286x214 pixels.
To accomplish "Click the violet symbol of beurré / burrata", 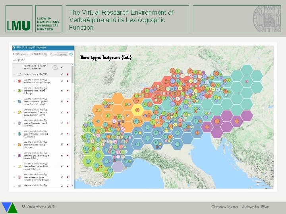I will 19,123.
